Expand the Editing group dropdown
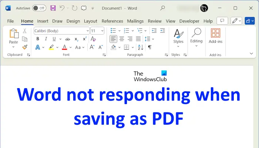Screen dimensions: 259x148 pyautogui.click(x=196, y=46)
